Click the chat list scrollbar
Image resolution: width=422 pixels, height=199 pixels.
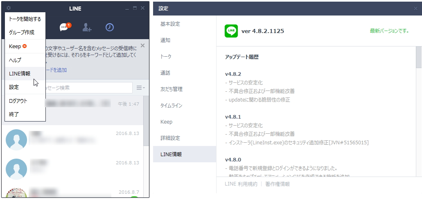(146, 121)
